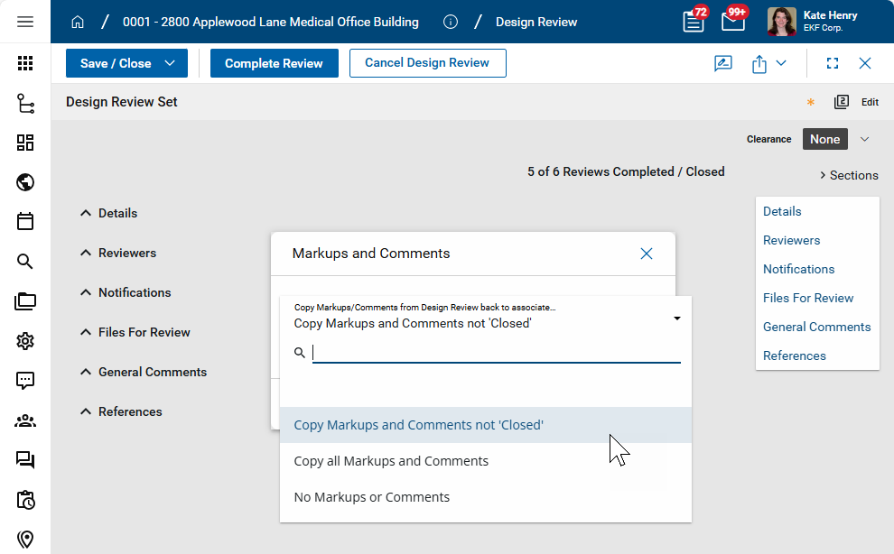The height and width of the screenshot is (554, 894).
Task: Open the share export dropdown
Action: coord(768,63)
